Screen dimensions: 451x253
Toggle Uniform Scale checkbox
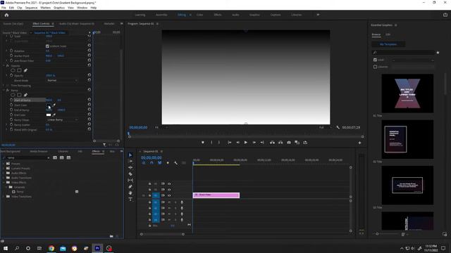click(x=47, y=46)
